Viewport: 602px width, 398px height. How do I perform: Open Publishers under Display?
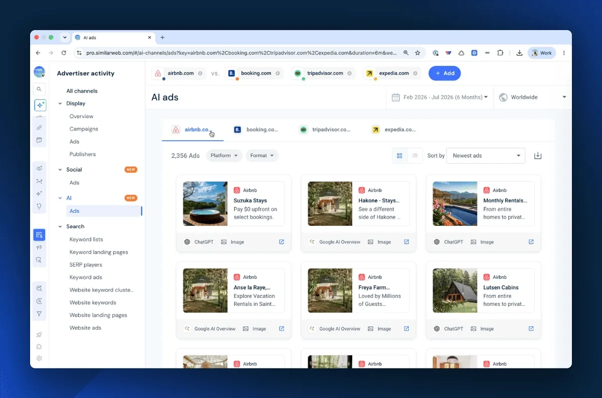click(83, 154)
